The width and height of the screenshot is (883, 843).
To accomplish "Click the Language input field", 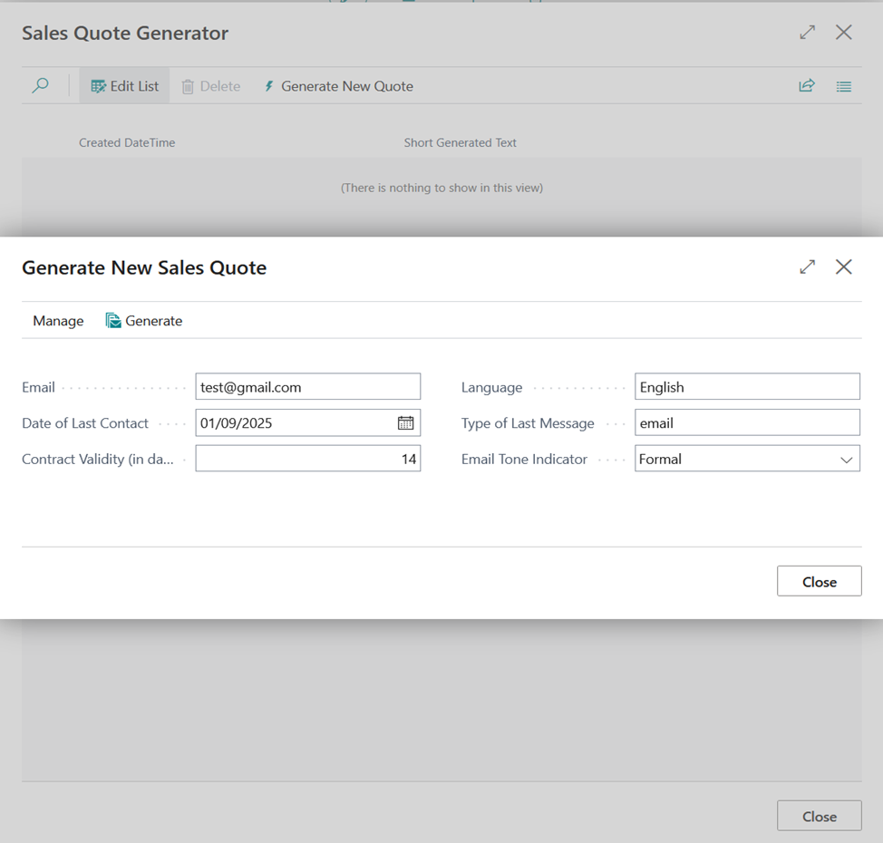I will (746, 387).
